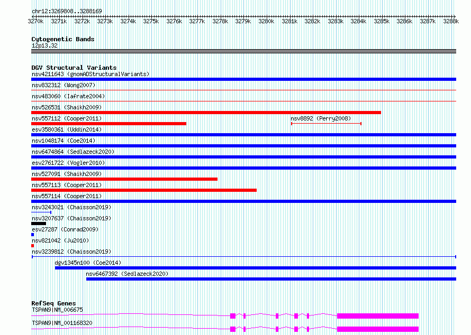
Task: Select the 3284k position on ruler
Action: point(358,21)
